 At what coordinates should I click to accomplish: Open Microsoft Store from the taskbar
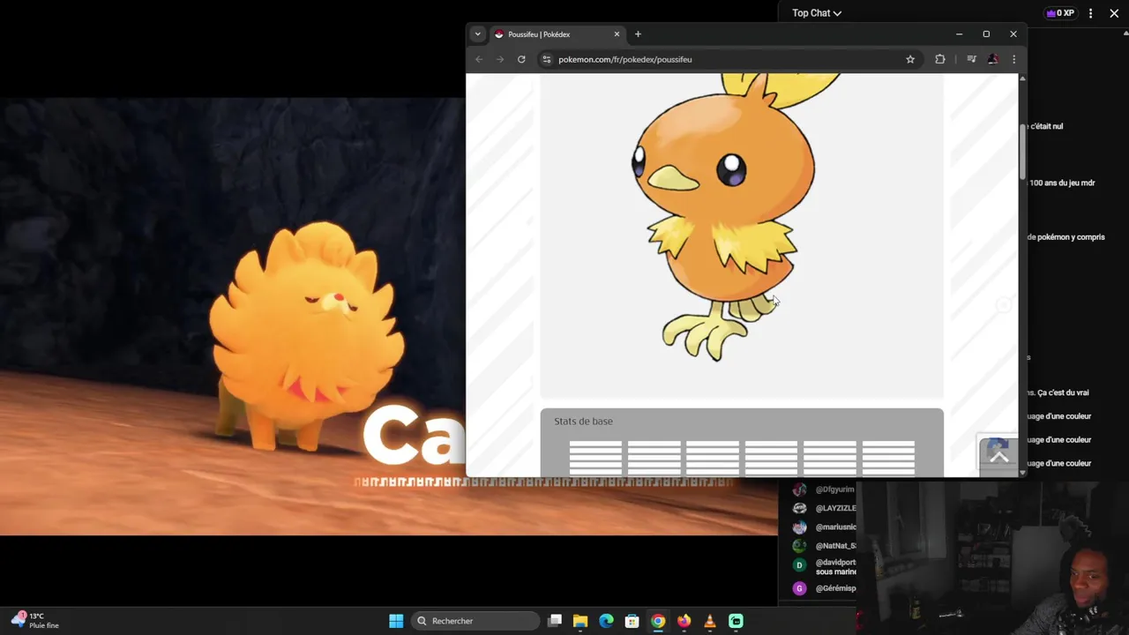(632, 621)
